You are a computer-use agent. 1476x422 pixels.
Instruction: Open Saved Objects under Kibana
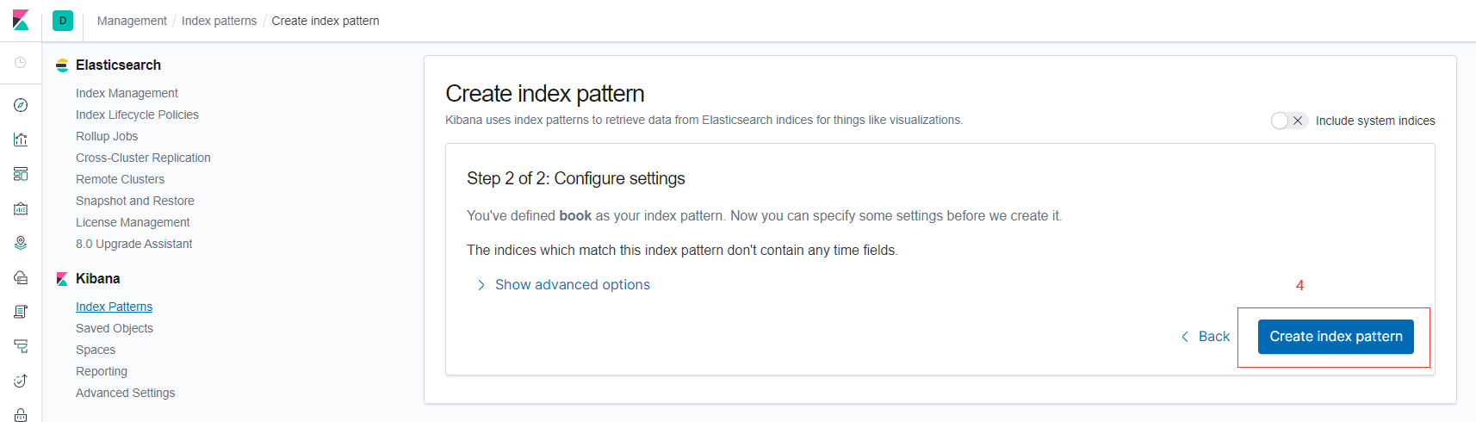tap(115, 328)
